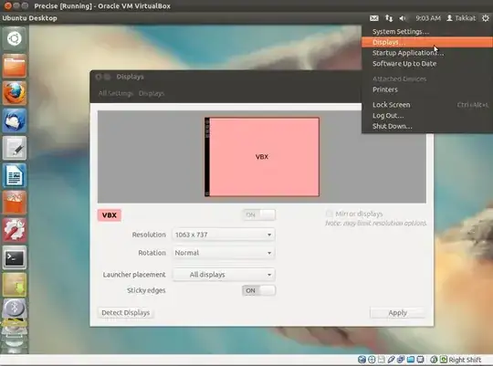493x366 pixels.
Task: Select the pink VBX monitor preview
Action: [262, 157]
